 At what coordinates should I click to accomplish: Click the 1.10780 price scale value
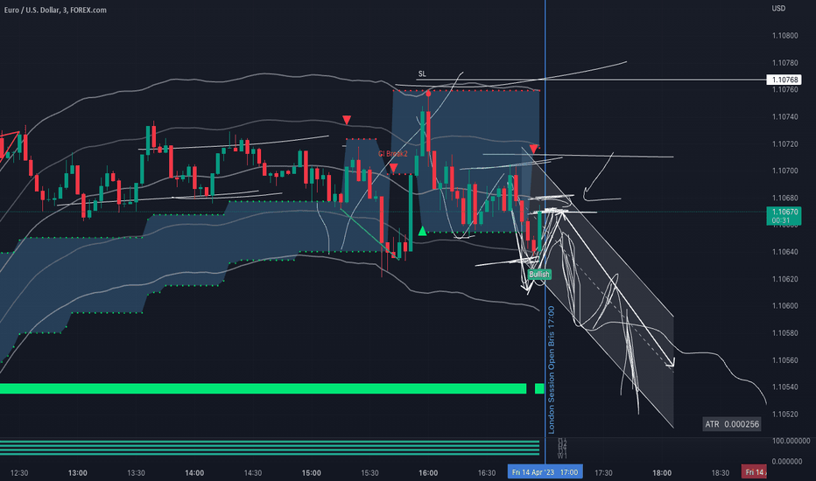(x=784, y=62)
